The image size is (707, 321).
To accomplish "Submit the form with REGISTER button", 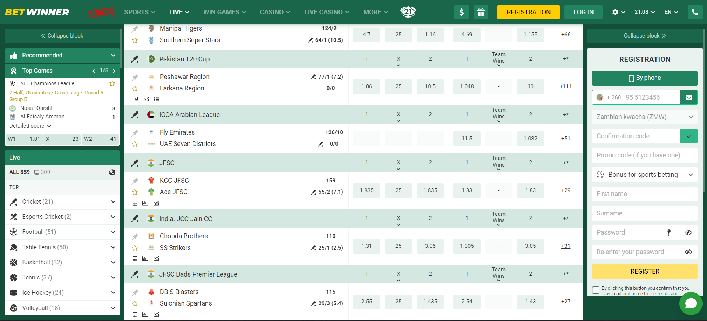I will coord(645,271).
